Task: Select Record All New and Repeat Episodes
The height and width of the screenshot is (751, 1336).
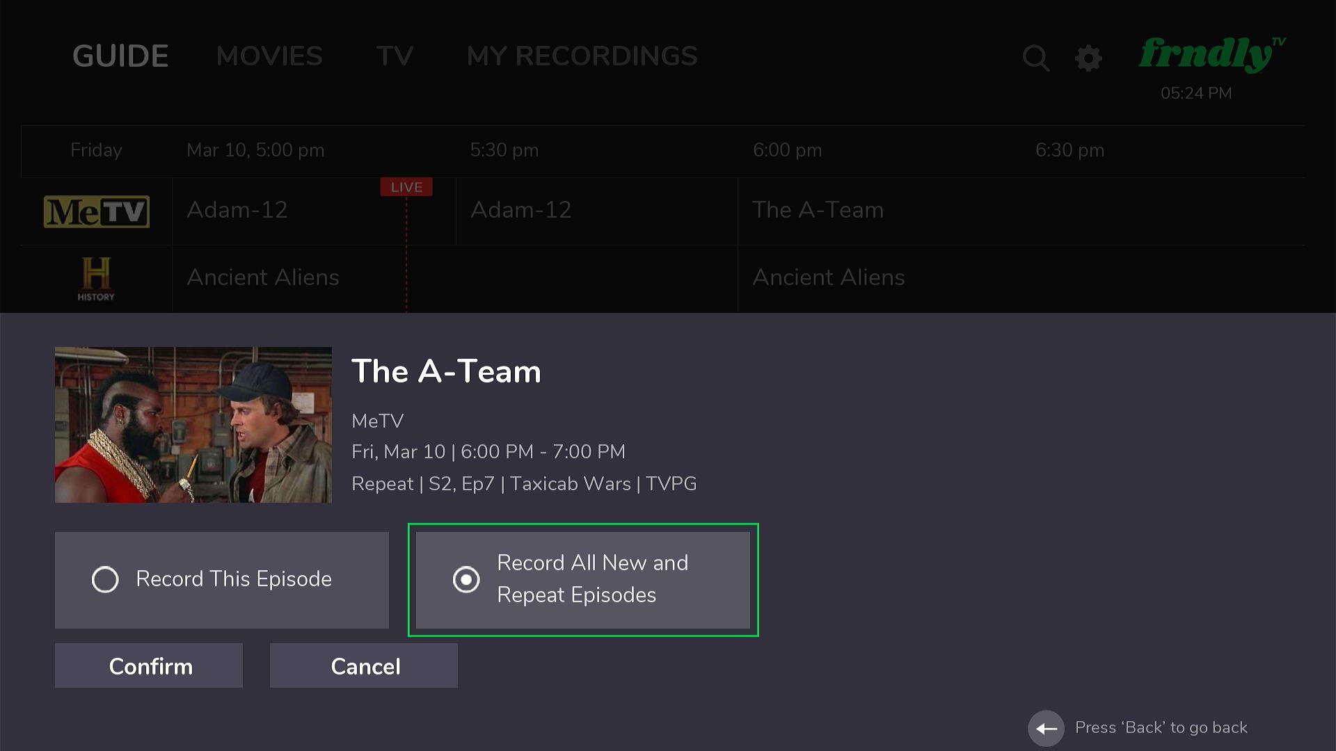Action: click(x=582, y=580)
